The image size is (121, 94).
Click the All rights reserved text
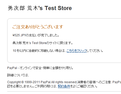tap(64, 82)
